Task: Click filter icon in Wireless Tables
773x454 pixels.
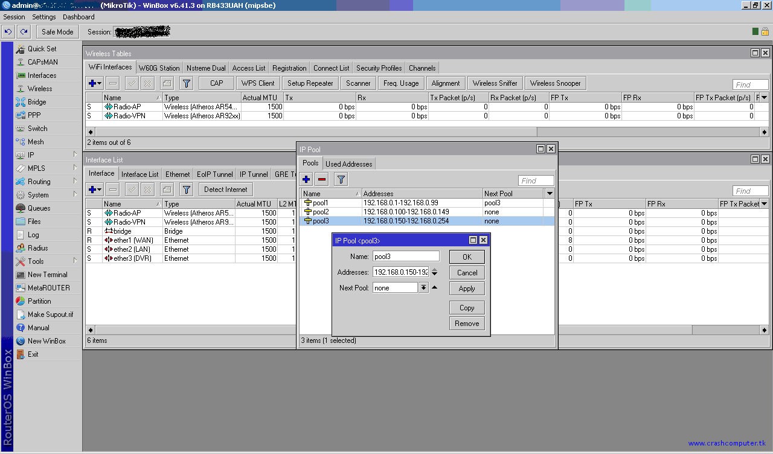Action: click(187, 83)
